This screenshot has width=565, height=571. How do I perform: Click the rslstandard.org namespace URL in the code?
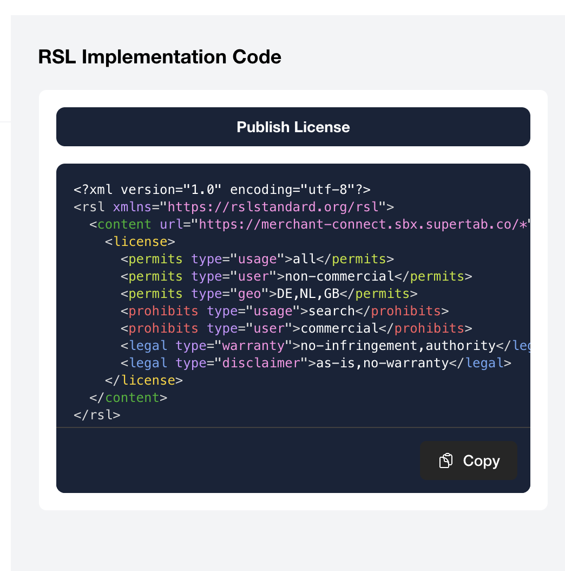pos(276,206)
